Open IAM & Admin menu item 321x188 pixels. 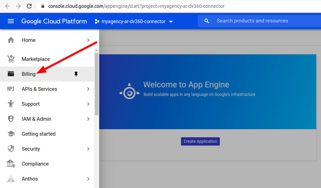coord(47,119)
